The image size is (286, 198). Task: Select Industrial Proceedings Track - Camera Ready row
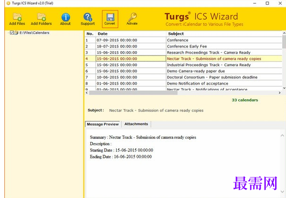pos(183,65)
